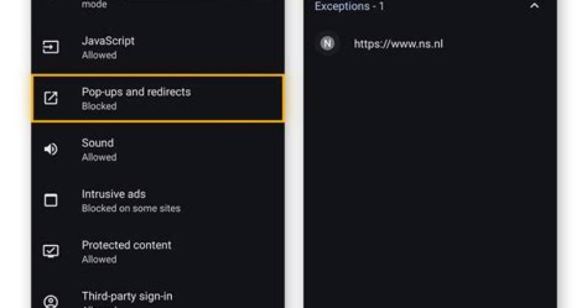Viewport: 587px width, 308px height.
Task: Open the https://www.ns.nl exception entry
Action: click(430, 44)
